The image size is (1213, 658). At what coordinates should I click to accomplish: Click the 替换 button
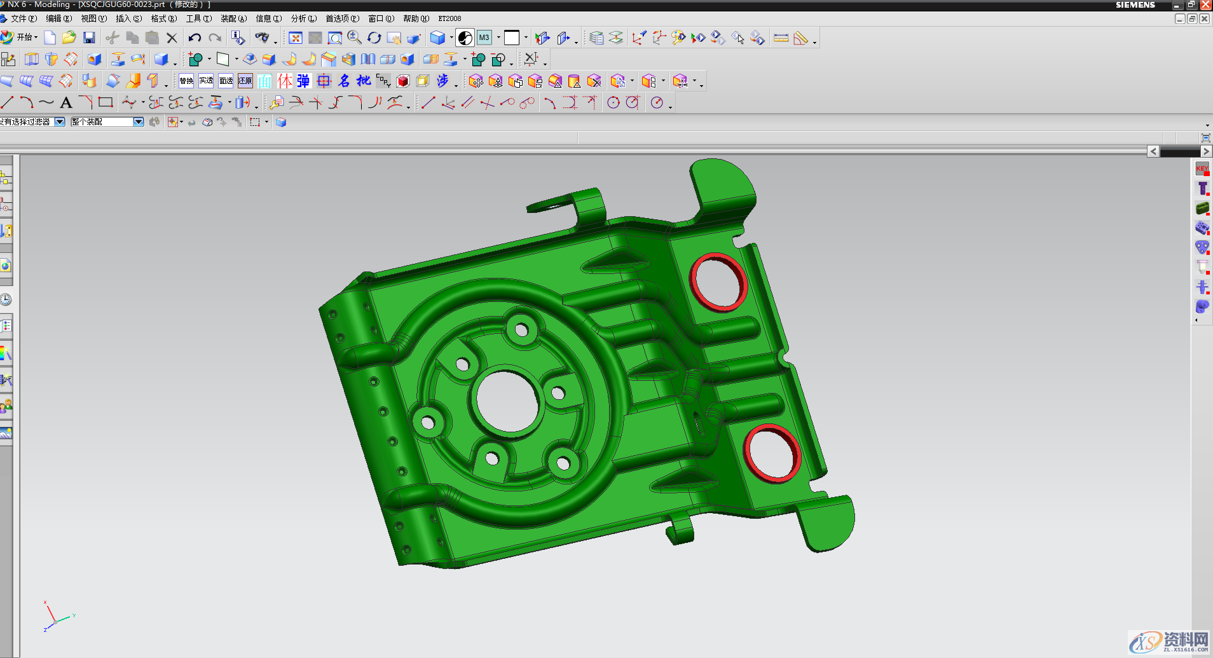coord(186,81)
